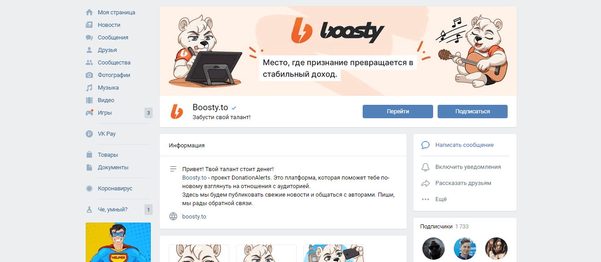Click the Фотографии camera icon
Screen dimensions: 601x262
coord(89,75)
